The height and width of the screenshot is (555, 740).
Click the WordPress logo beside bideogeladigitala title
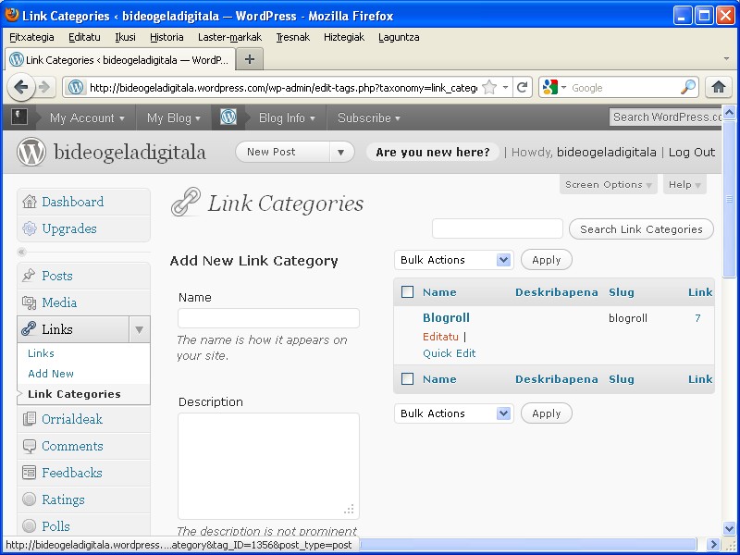31,152
